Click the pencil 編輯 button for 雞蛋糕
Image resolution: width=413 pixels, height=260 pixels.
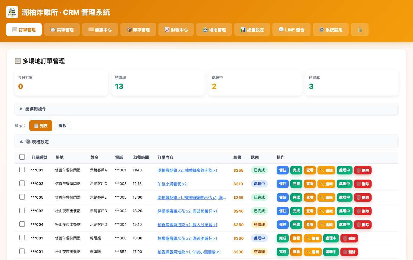click(313, 252)
